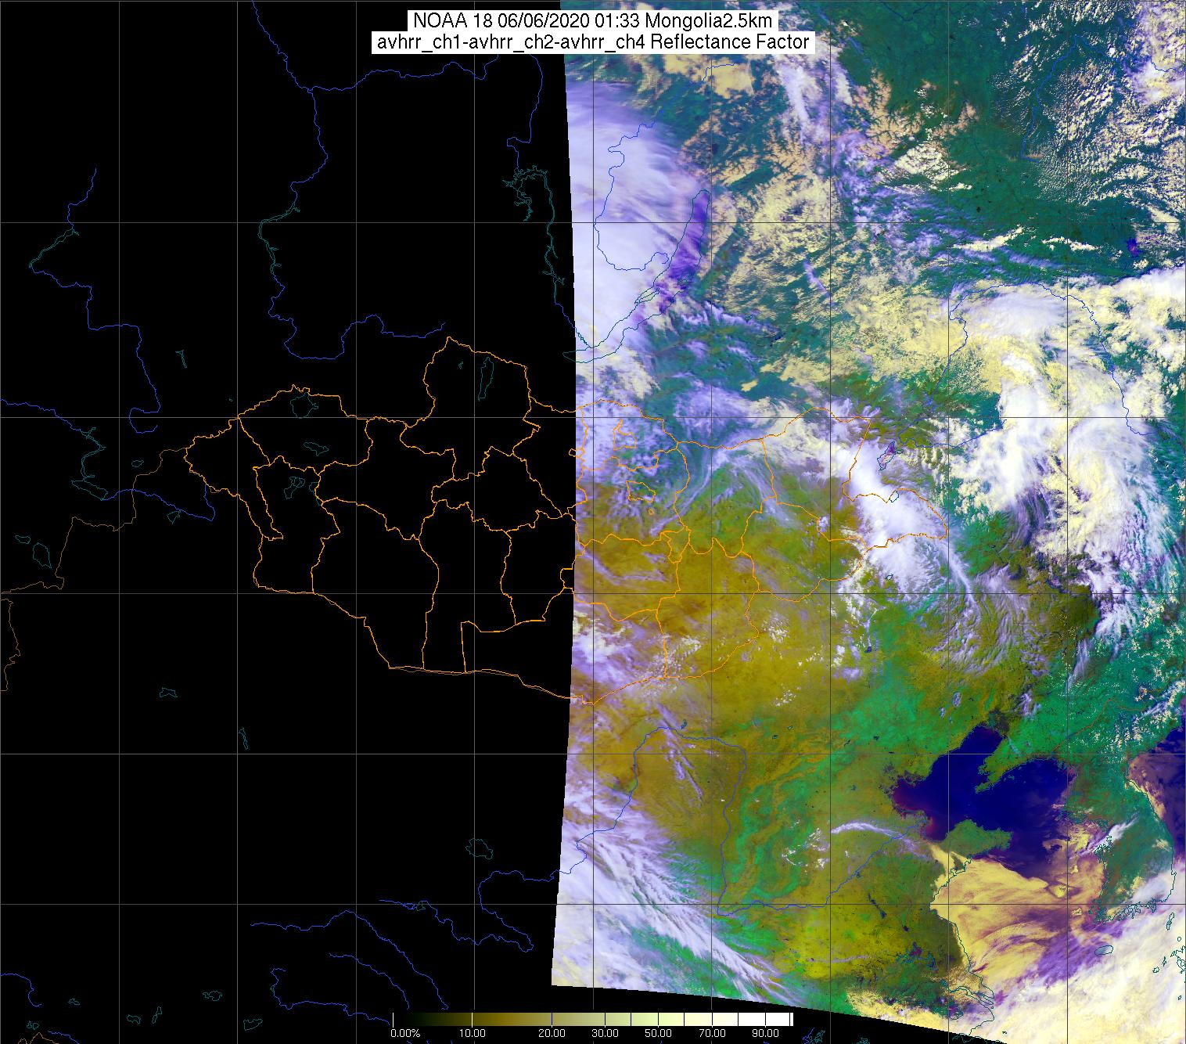Click the "0.00%" colorbar label

[x=405, y=1034]
